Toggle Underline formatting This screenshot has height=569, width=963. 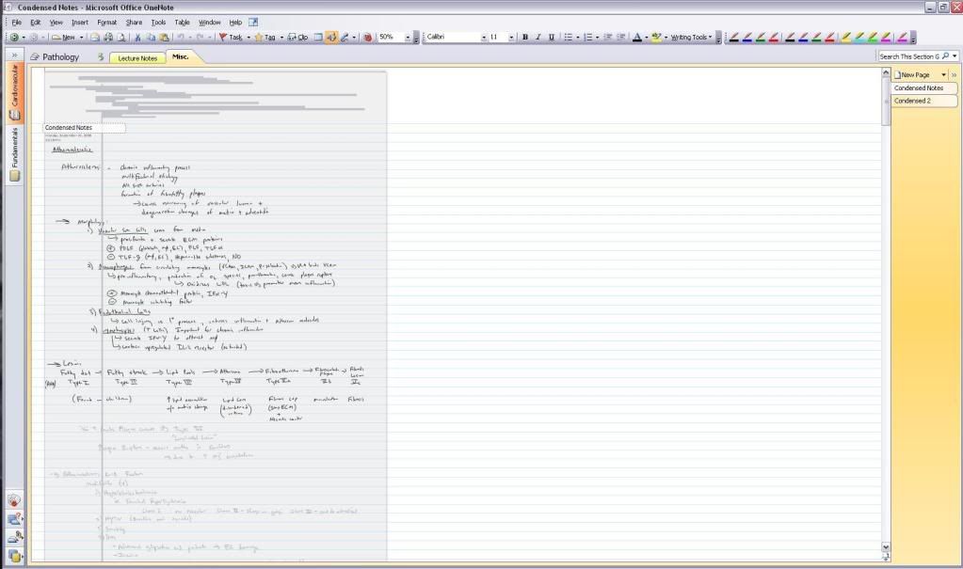coord(551,38)
